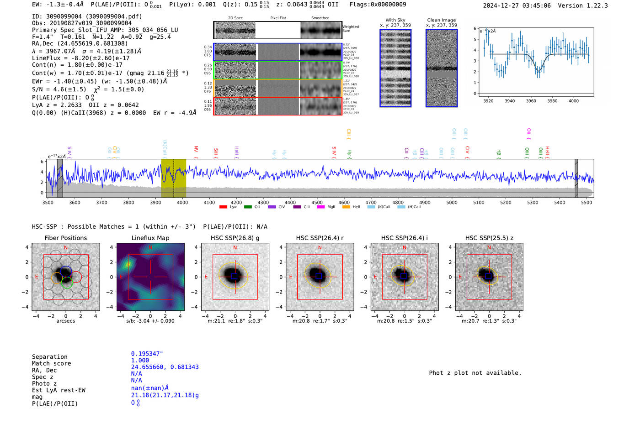Click the yellow highlighted region in the spectrum

[173, 178]
